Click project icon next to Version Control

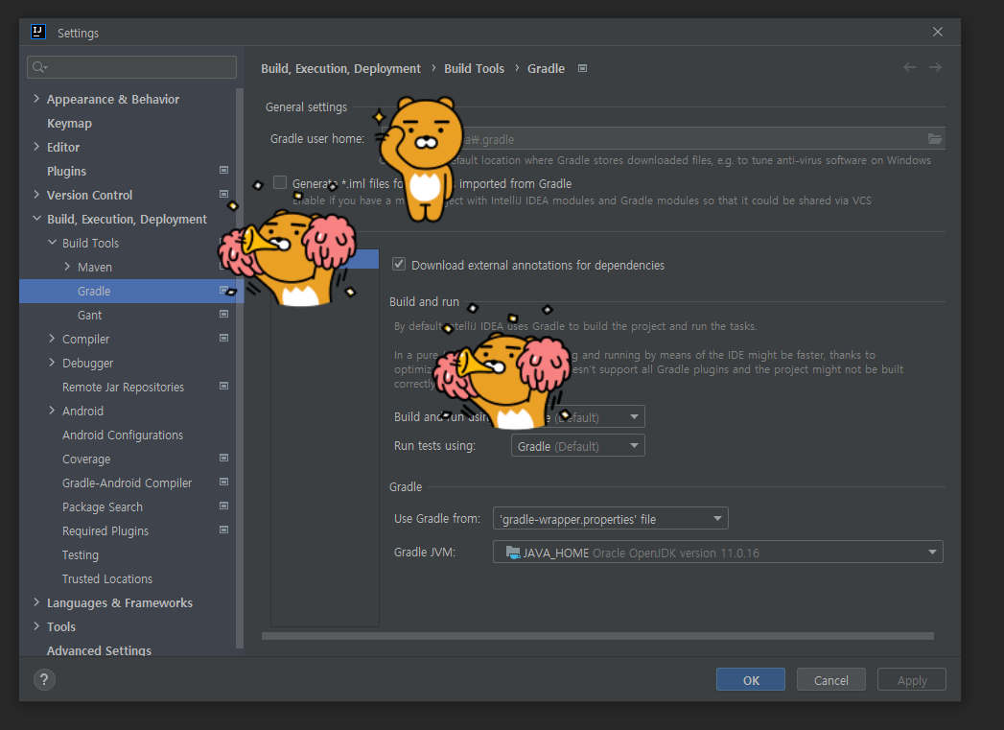click(x=224, y=194)
